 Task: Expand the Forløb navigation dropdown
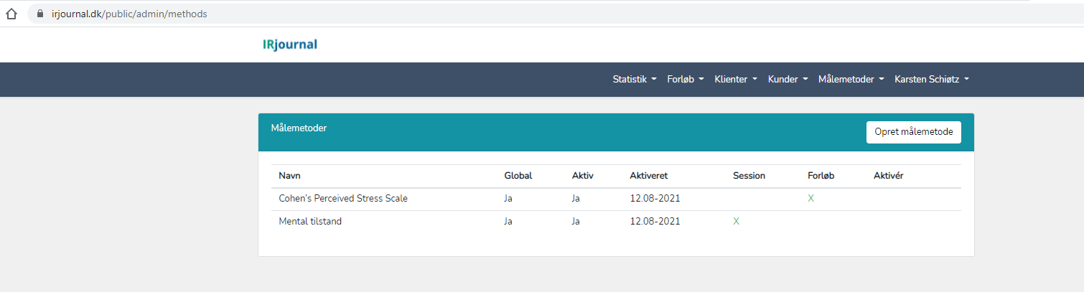tap(686, 80)
